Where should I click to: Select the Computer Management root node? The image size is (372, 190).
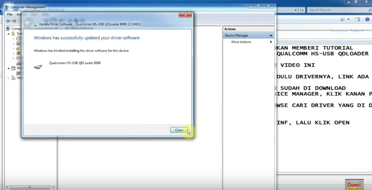[x=14, y=28]
